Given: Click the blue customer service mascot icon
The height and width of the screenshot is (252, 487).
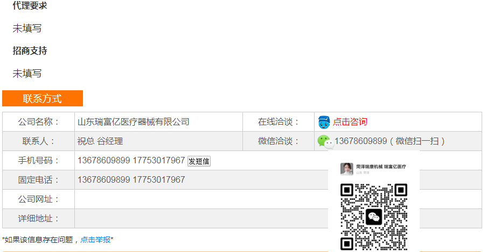Looking at the screenshot, I should [x=324, y=122].
